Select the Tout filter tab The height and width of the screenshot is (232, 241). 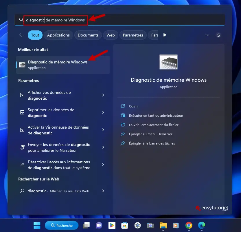(35, 35)
